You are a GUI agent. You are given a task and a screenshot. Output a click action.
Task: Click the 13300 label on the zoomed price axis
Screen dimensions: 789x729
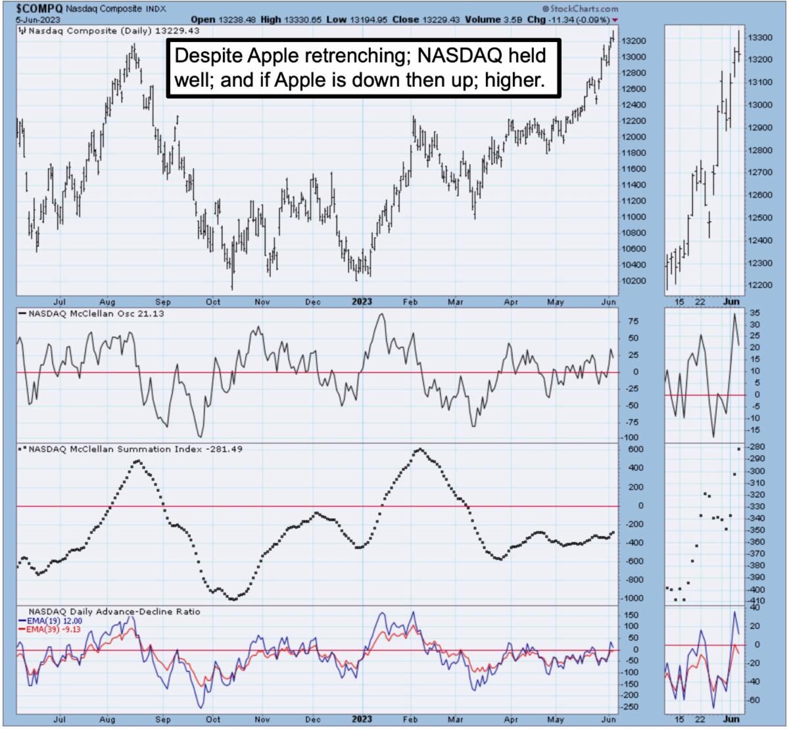pyautogui.click(x=761, y=37)
